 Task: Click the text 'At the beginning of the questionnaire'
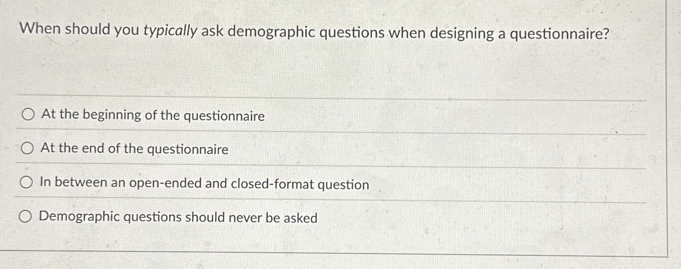click(152, 116)
